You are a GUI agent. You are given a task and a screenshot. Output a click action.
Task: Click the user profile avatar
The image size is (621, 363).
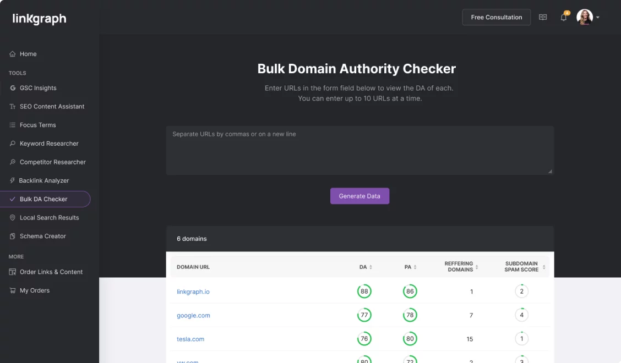click(585, 17)
